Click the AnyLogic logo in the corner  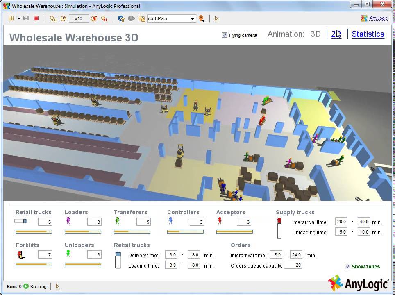click(358, 283)
